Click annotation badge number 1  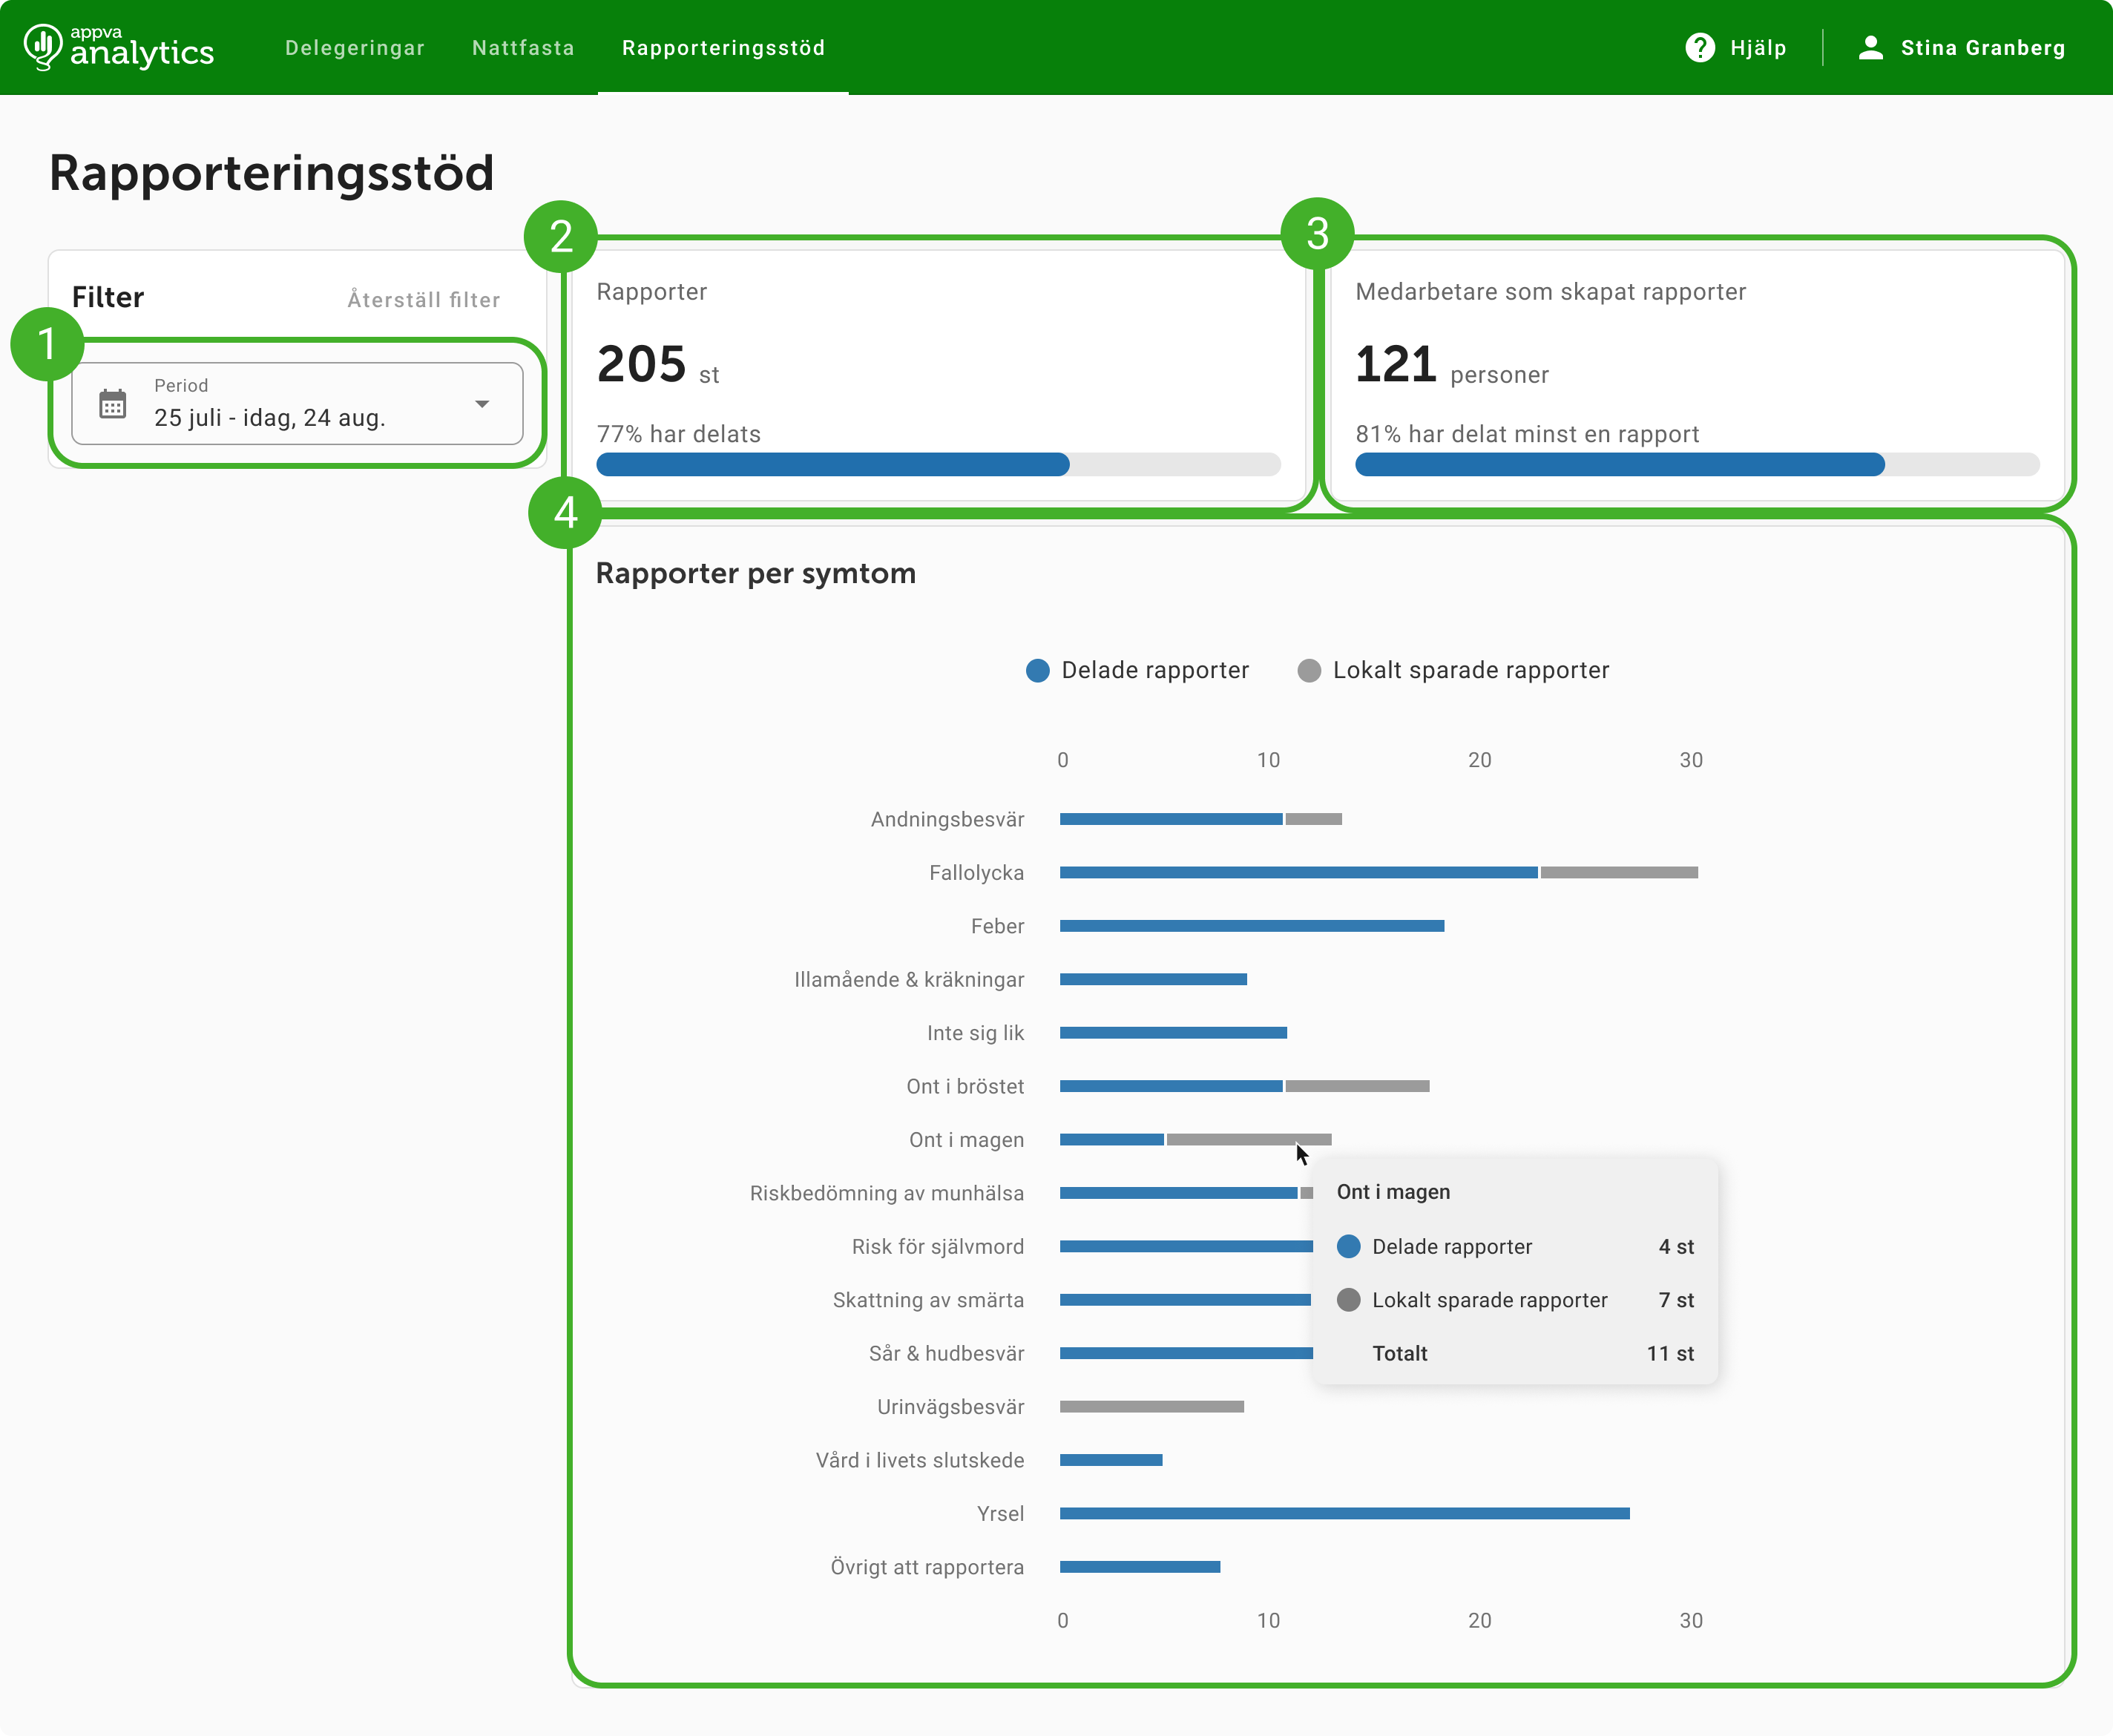click(47, 344)
